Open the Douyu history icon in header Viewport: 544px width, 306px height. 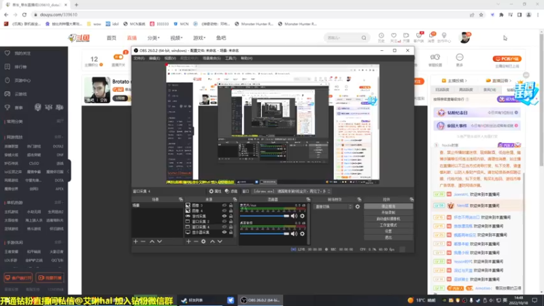[381, 36]
